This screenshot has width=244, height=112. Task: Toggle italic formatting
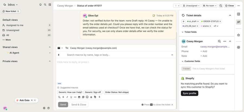coord(67,97)
